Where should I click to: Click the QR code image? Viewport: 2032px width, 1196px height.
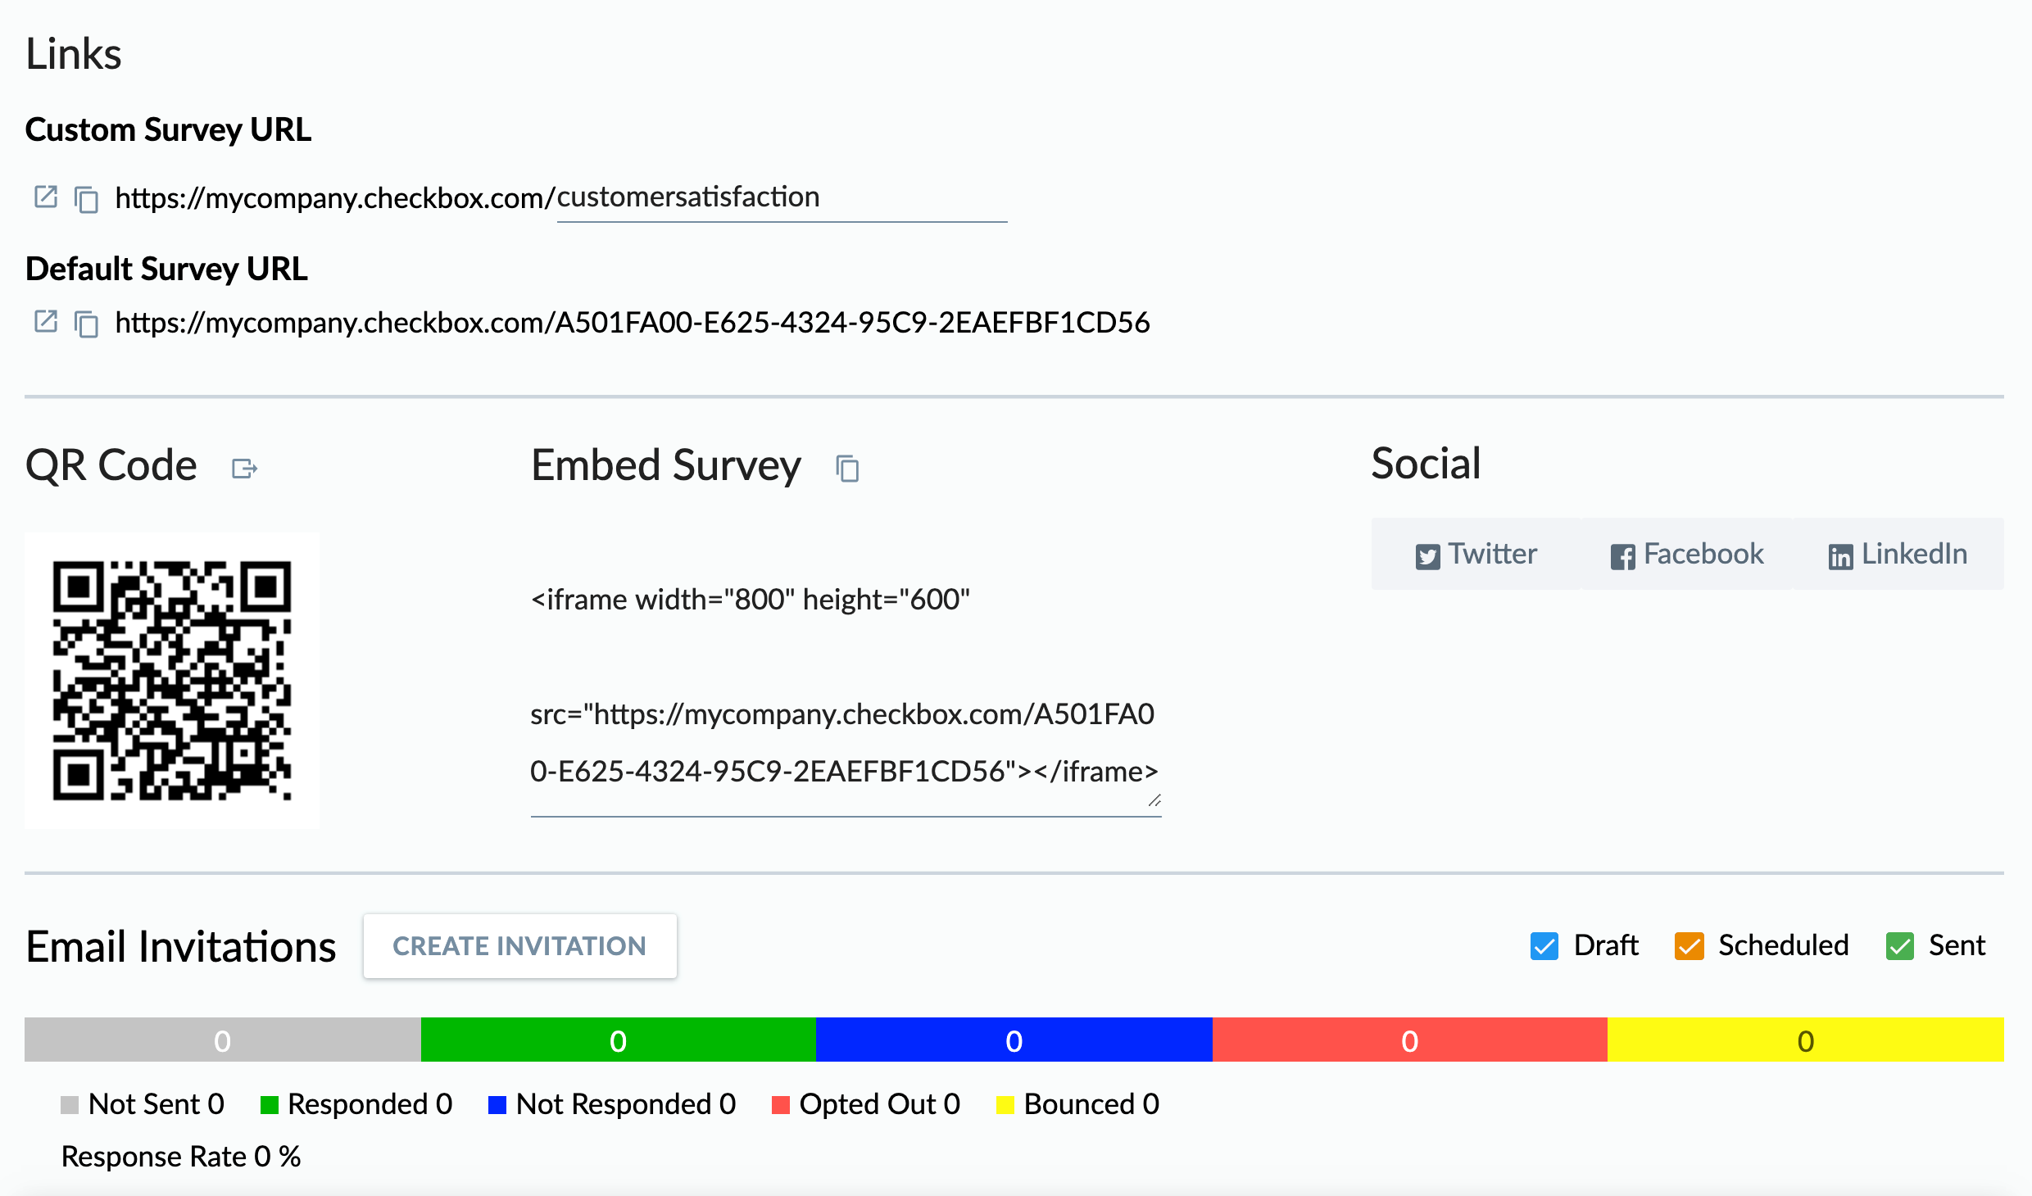(172, 680)
